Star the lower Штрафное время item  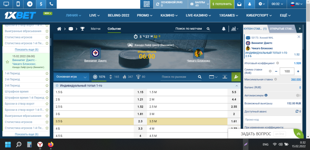pos(47,92)
